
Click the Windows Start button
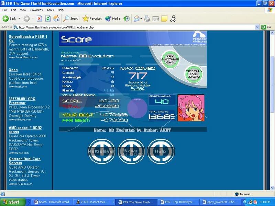coord(12,202)
